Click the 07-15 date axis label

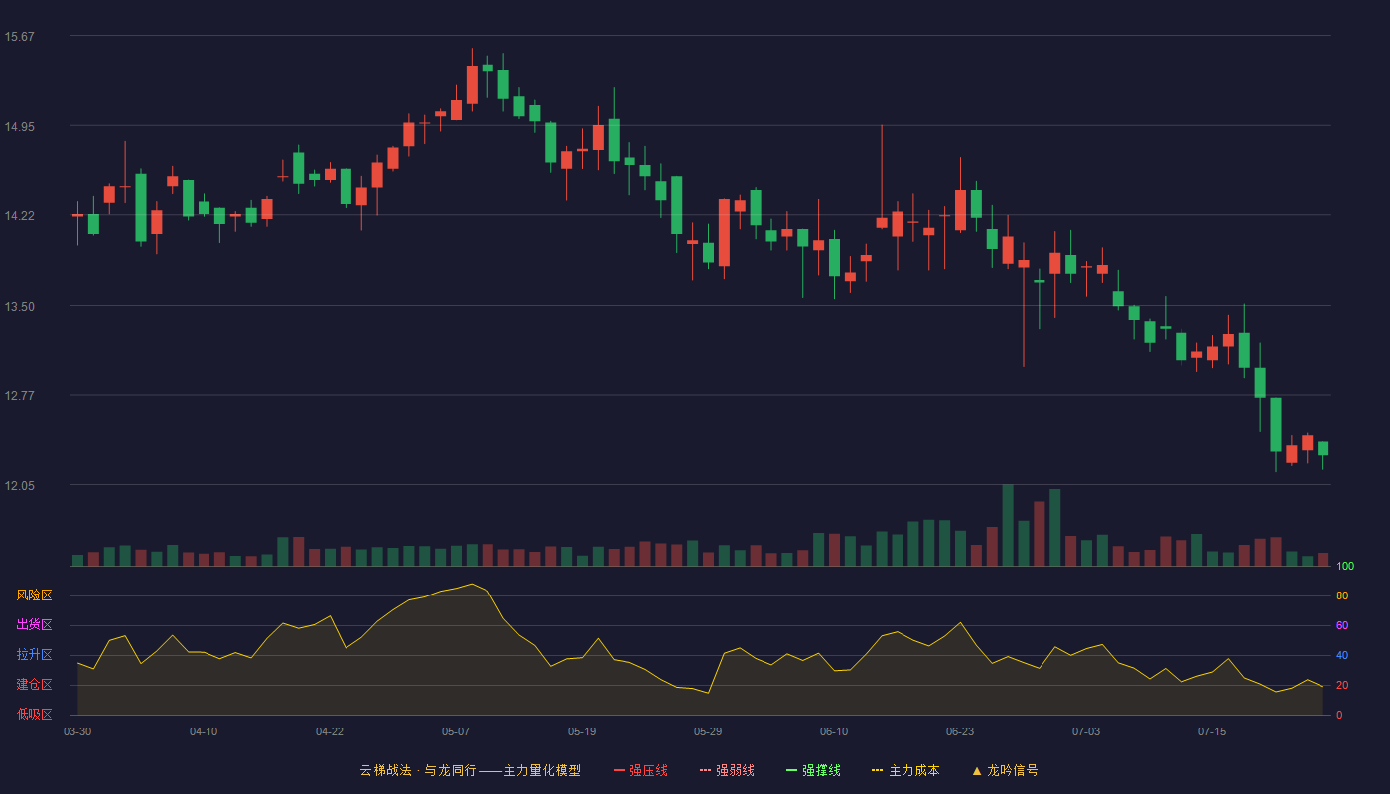tap(1212, 731)
